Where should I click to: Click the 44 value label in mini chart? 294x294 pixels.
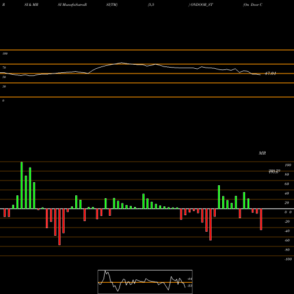(x=190, y=279)
